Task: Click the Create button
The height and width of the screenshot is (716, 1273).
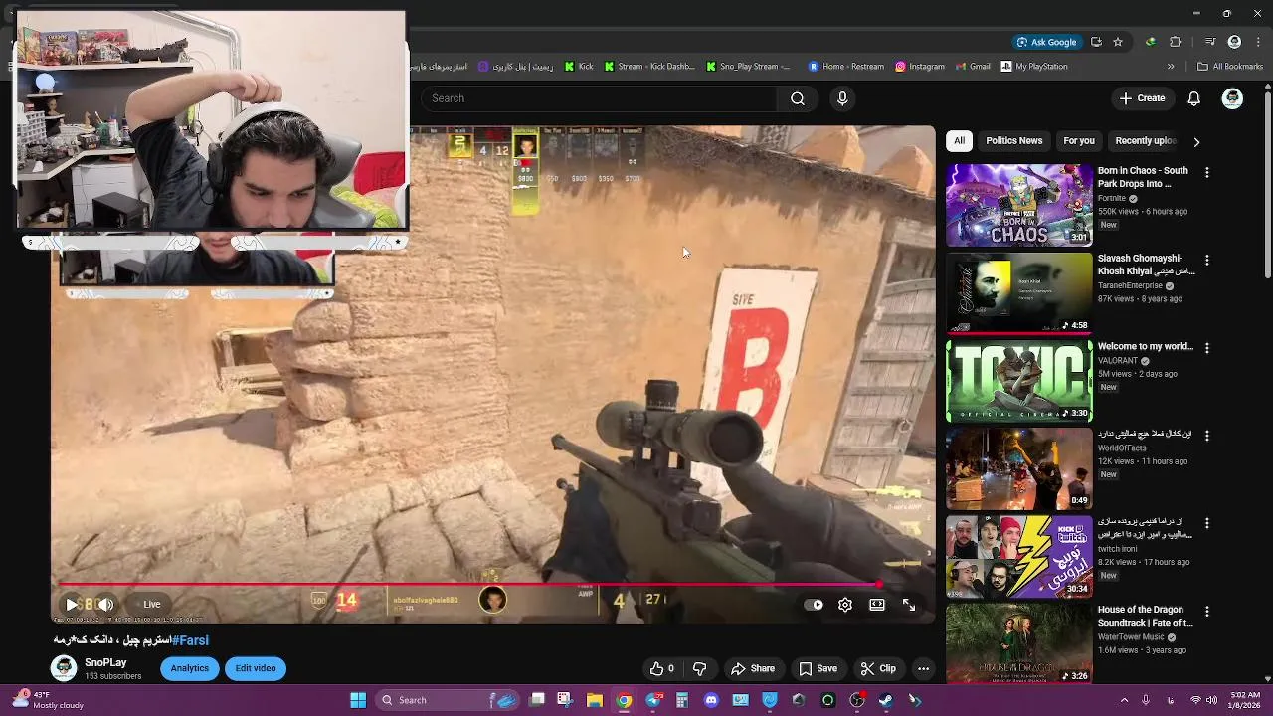Action: (1142, 98)
